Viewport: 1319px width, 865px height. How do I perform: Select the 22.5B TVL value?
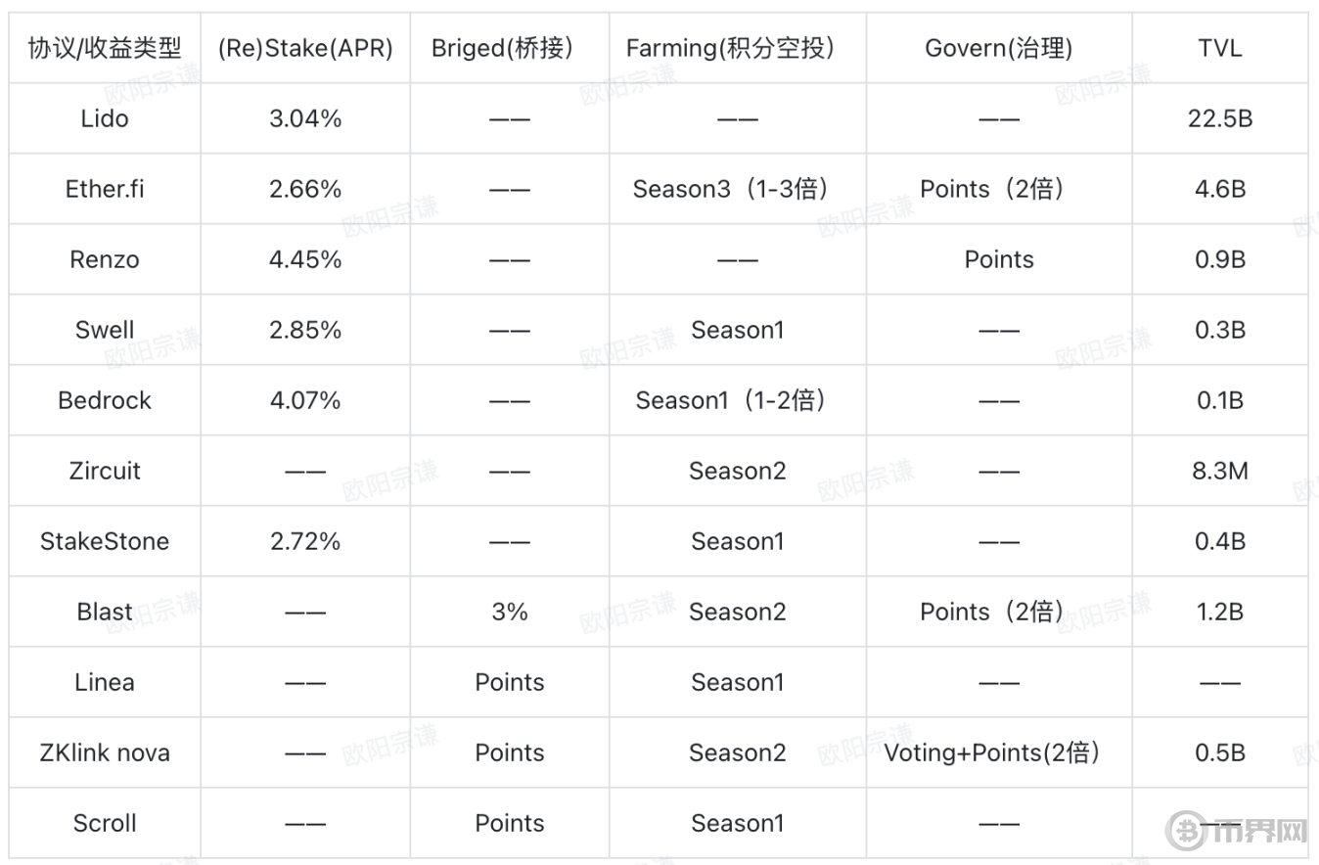click(x=1219, y=118)
